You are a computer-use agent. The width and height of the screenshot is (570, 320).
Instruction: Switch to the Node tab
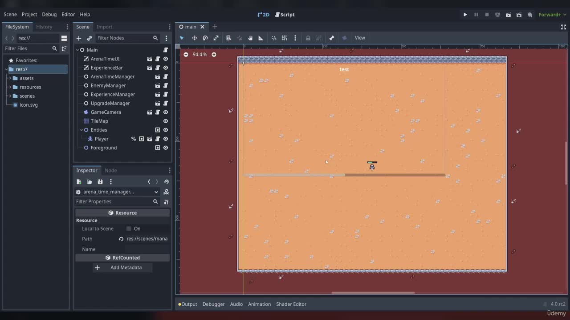(111, 170)
